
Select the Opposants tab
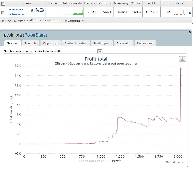50,43
